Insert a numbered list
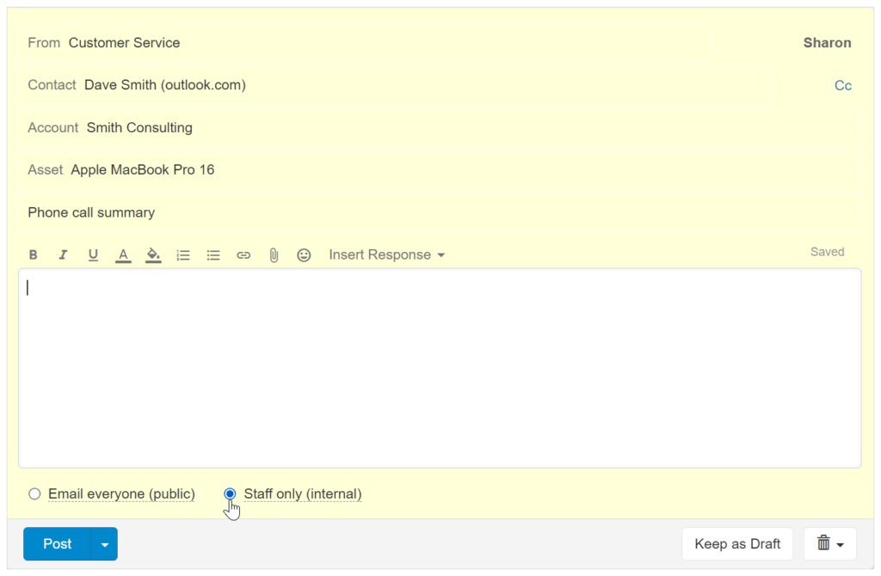This screenshot has width=881, height=576. click(x=183, y=254)
